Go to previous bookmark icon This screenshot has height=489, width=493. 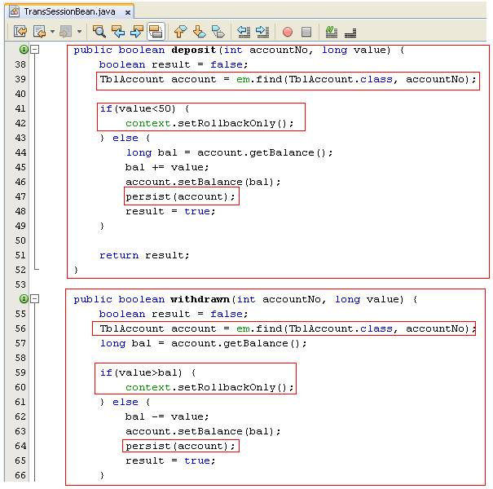pos(180,32)
